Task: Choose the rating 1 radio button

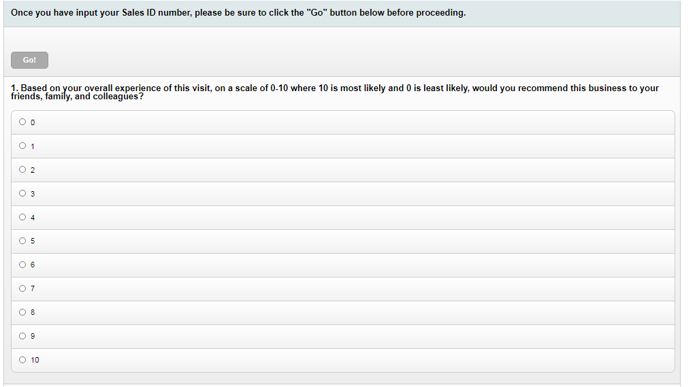Action: tap(22, 146)
